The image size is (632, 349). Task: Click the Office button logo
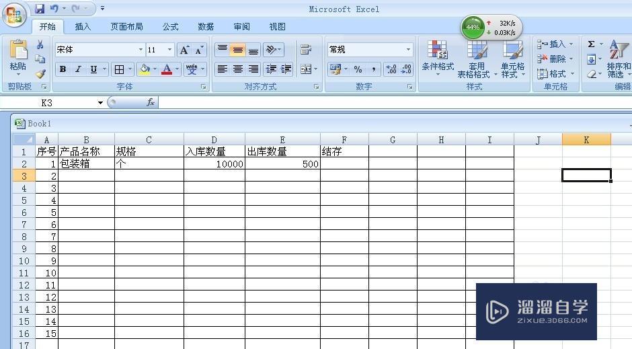pyautogui.click(x=14, y=15)
